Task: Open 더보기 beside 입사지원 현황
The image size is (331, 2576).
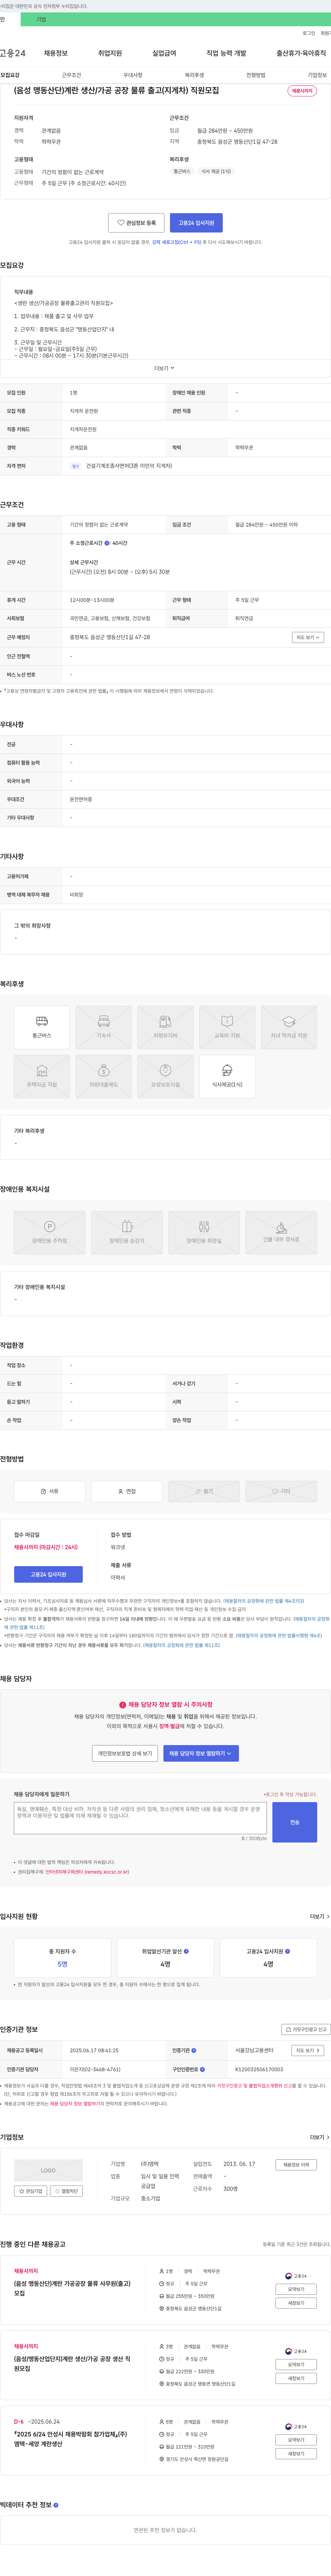Action: point(319,1917)
